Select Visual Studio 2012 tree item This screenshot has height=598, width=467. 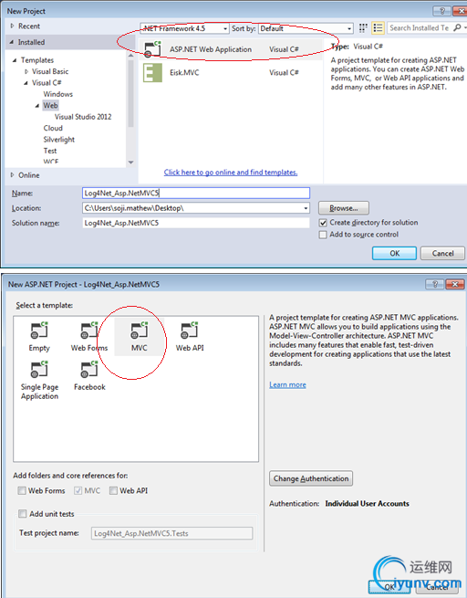pos(83,117)
